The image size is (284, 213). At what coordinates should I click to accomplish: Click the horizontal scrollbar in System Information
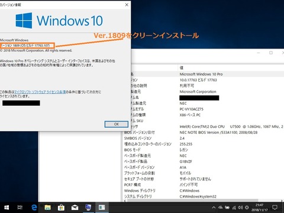tap(192, 201)
